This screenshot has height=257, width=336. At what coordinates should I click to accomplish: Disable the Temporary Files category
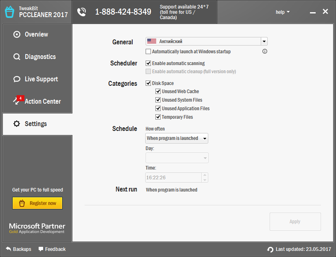[158, 117]
